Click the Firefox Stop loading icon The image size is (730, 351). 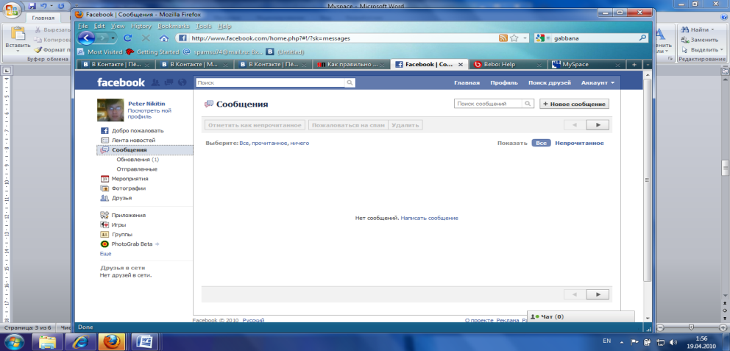[x=146, y=38]
